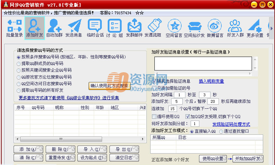Viewport: 275px width, 165px height.
Task: Open the QQ综合采集软件 download link
Action: point(69,98)
